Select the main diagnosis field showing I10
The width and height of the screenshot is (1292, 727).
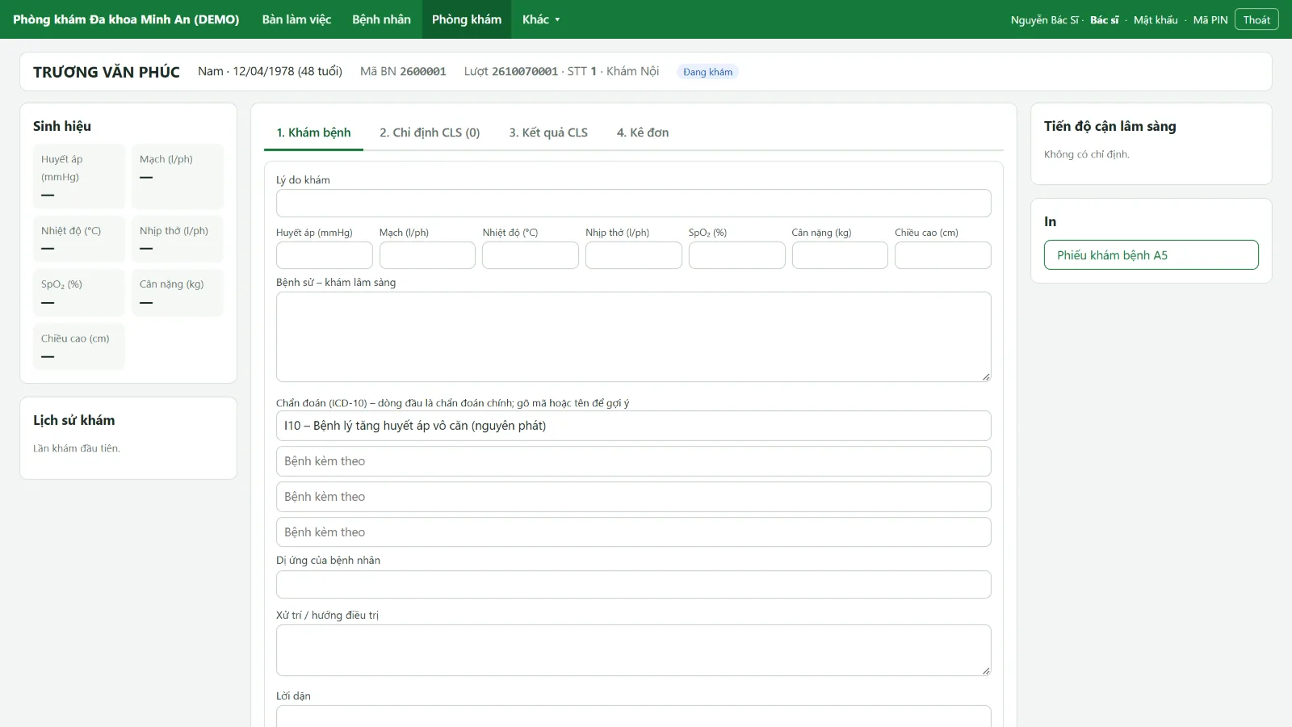tap(634, 426)
